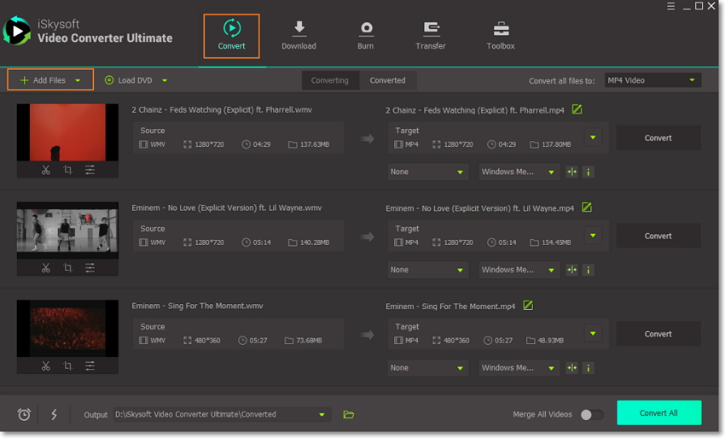Open the Add Files dropdown arrow
The width and height of the screenshot is (725, 438).
pyautogui.click(x=78, y=80)
